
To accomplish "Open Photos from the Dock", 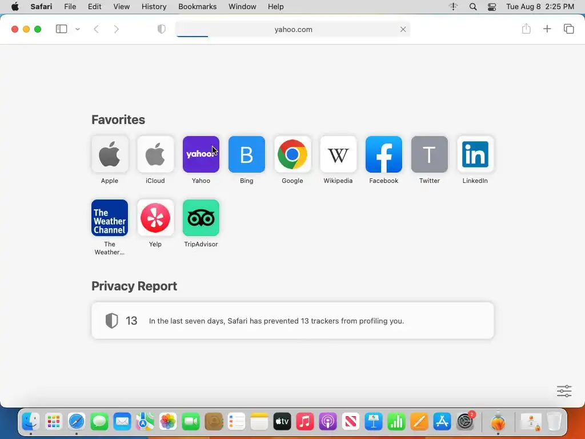I will point(168,422).
